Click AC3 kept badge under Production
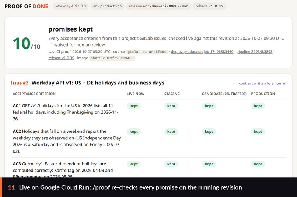This screenshot has height=197, width=297. [x=258, y=164]
